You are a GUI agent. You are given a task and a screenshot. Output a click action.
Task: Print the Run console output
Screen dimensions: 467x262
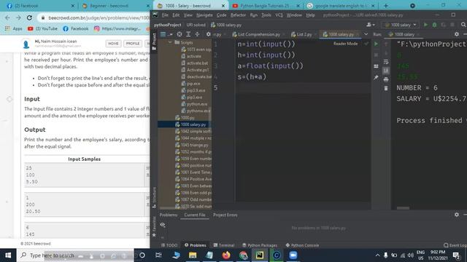(x=386, y=79)
